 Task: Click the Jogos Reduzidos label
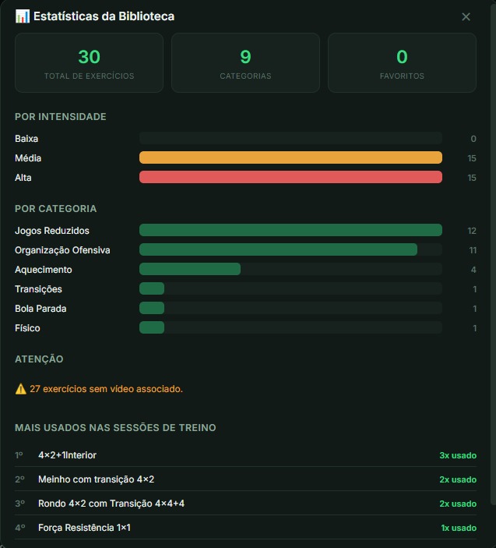pos(52,231)
